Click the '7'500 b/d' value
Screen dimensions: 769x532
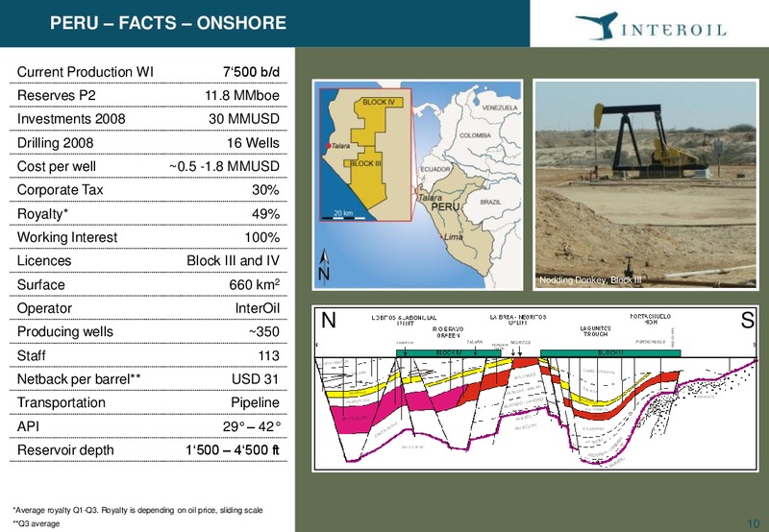coord(251,72)
